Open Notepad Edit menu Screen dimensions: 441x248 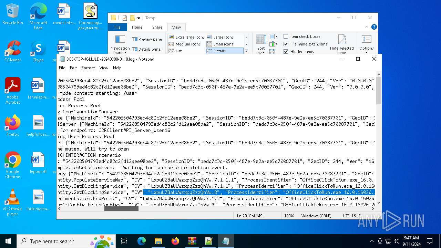tap(73, 68)
